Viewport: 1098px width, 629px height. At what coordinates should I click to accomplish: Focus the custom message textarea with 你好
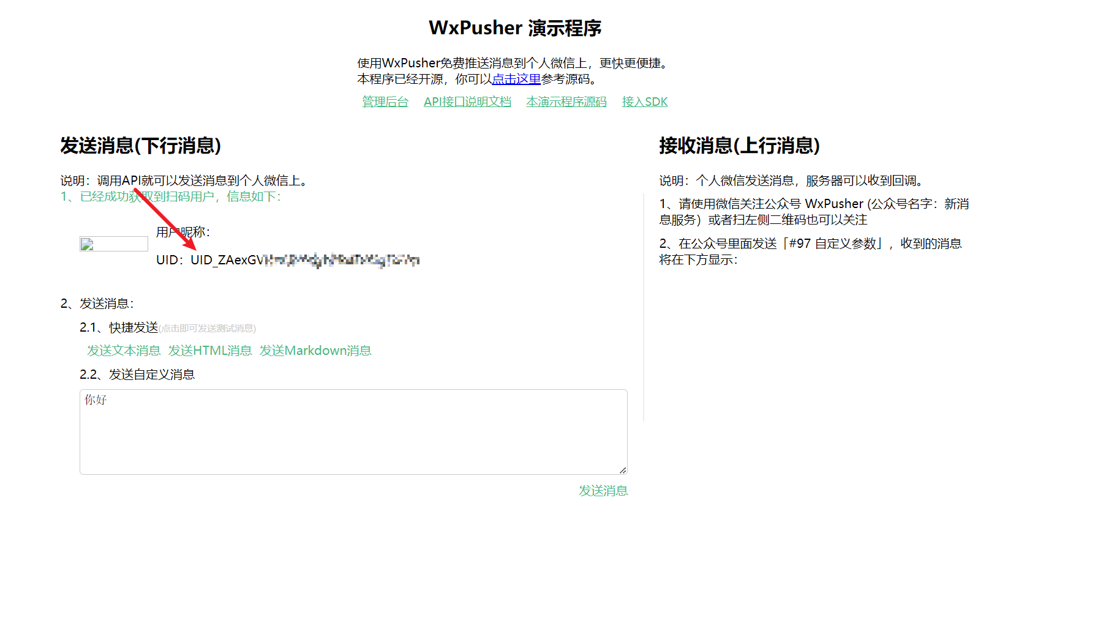353,432
